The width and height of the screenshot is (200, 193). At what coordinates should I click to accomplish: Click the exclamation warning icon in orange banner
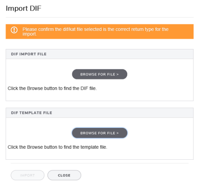point(14,30)
